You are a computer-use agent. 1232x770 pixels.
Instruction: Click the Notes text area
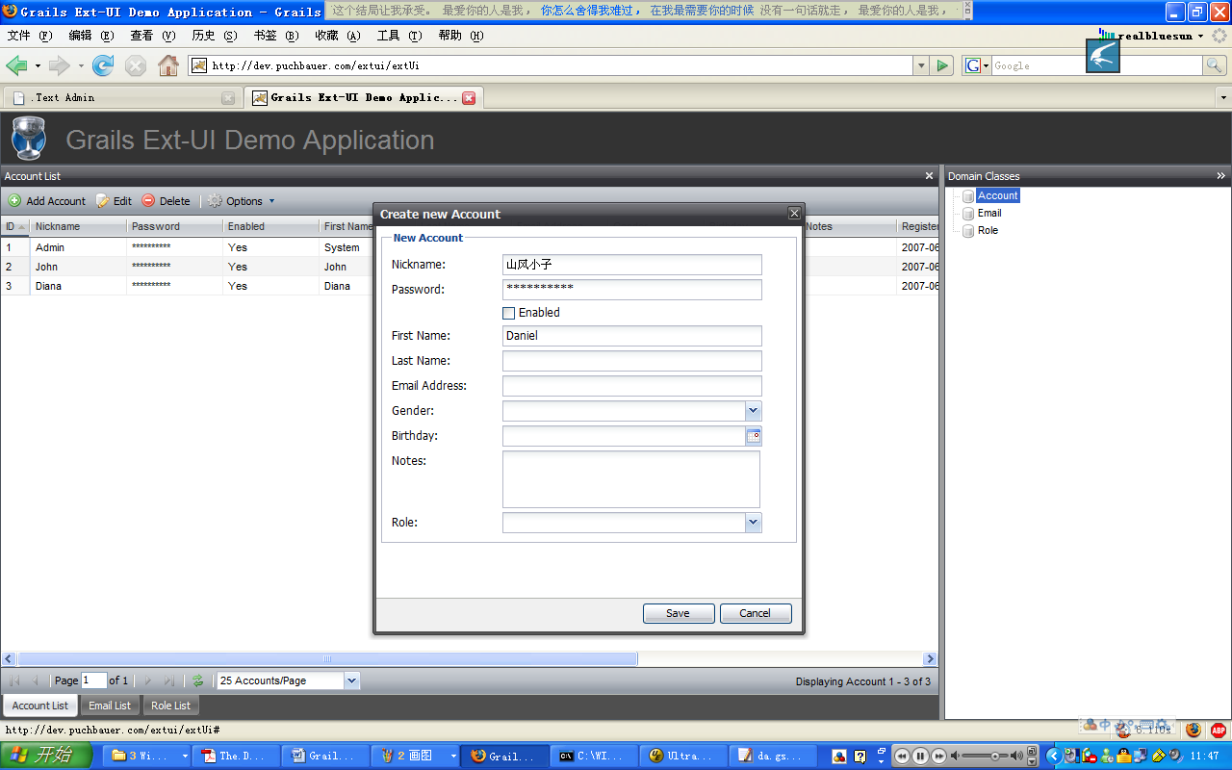pos(631,479)
